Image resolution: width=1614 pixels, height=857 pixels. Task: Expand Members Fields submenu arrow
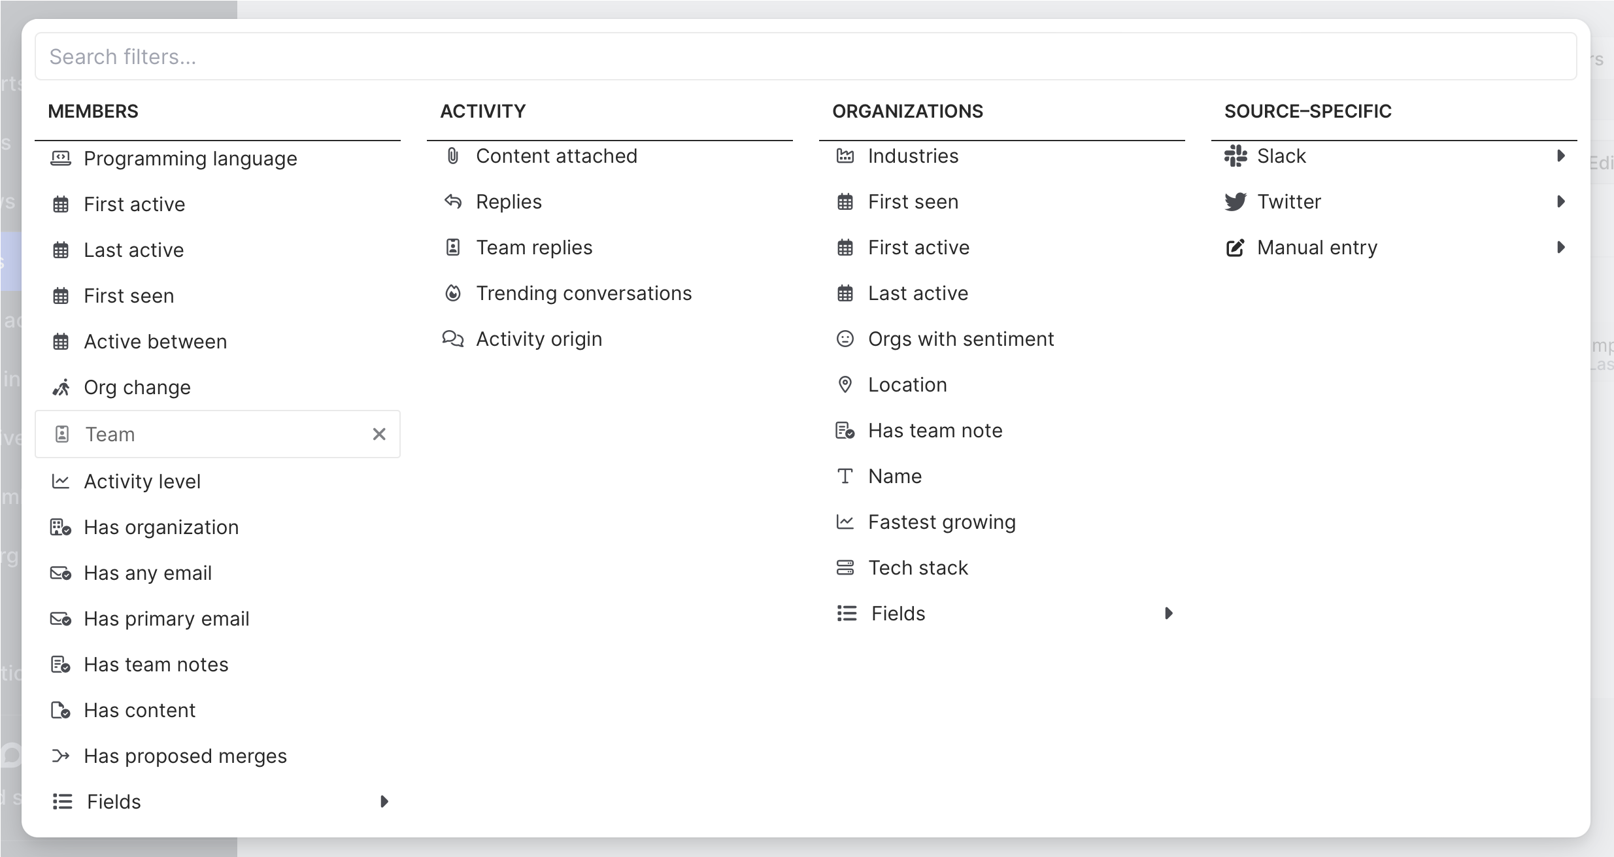tap(384, 801)
